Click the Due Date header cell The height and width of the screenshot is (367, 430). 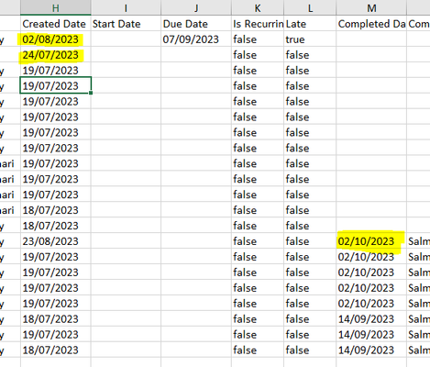click(196, 24)
